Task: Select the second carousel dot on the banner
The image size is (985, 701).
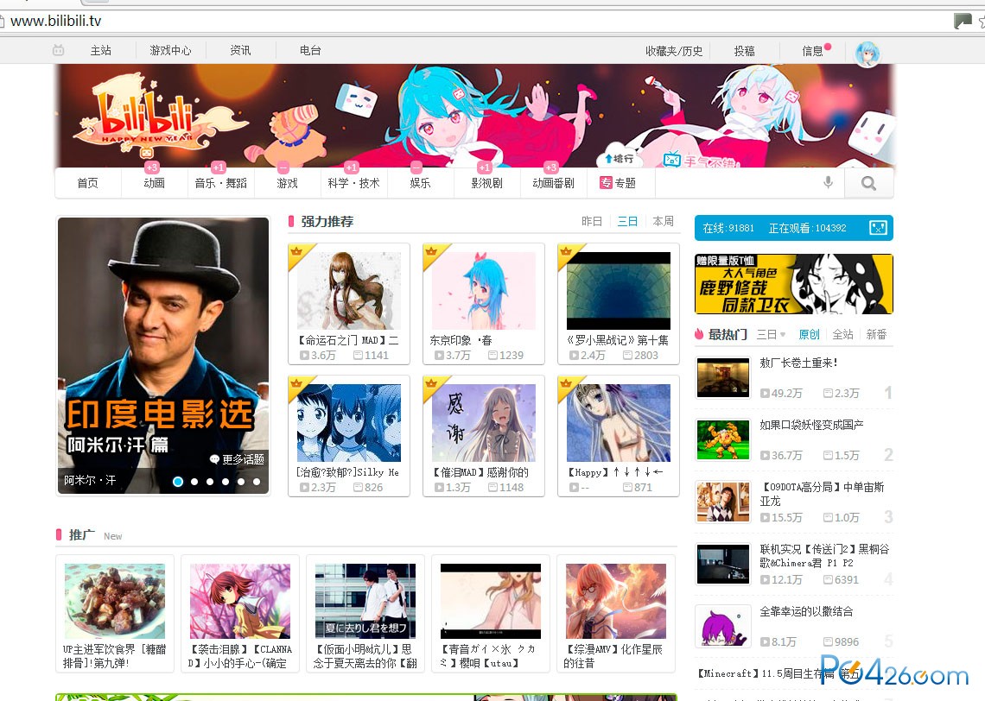Action: click(x=194, y=482)
